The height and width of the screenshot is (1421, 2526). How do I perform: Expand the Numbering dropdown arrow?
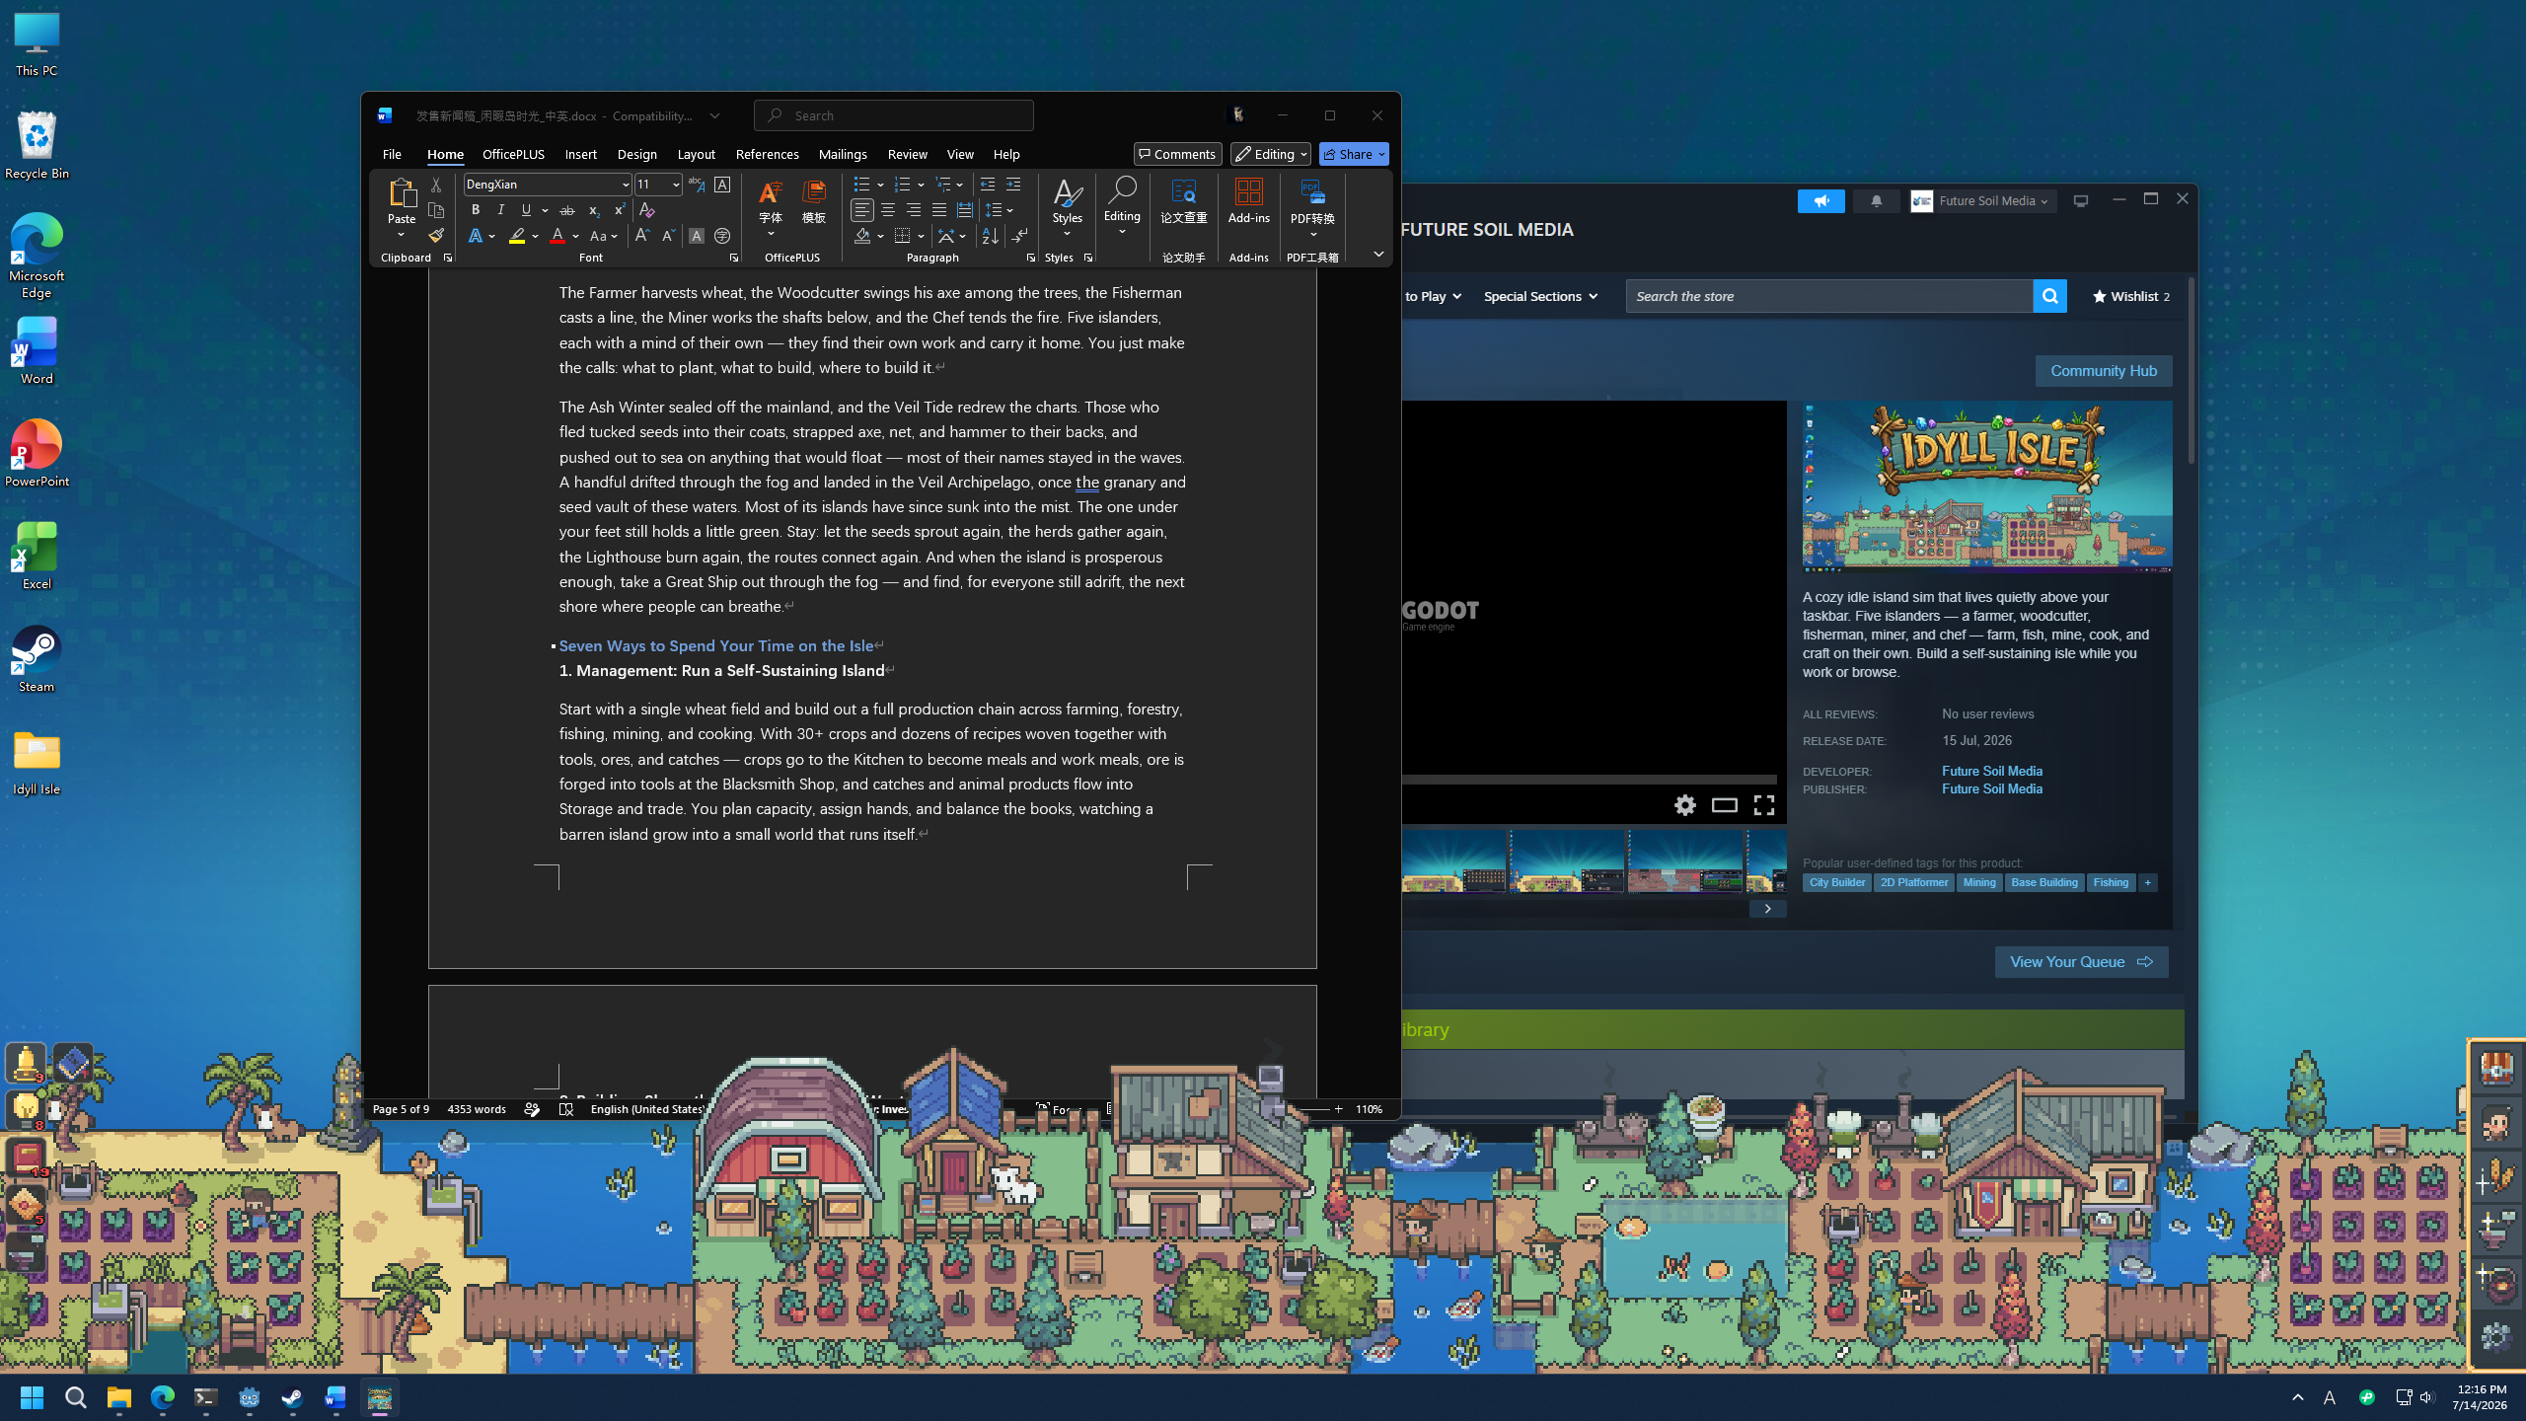[x=921, y=185]
